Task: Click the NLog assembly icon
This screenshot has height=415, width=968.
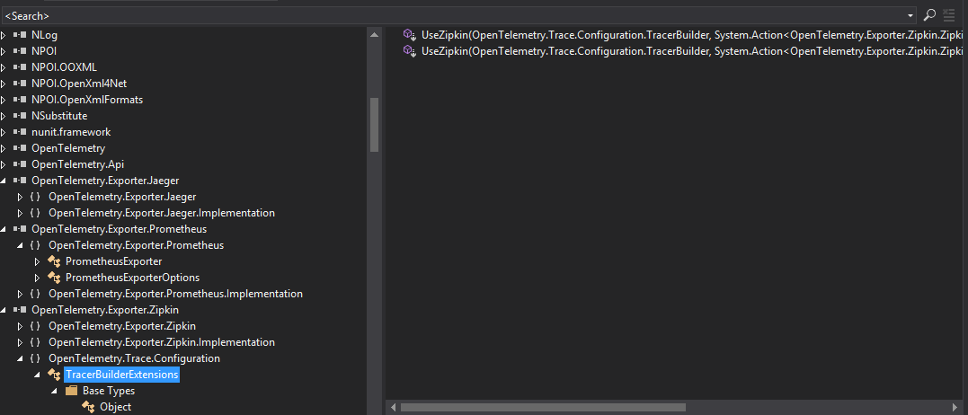Action: (x=21, y=35)
